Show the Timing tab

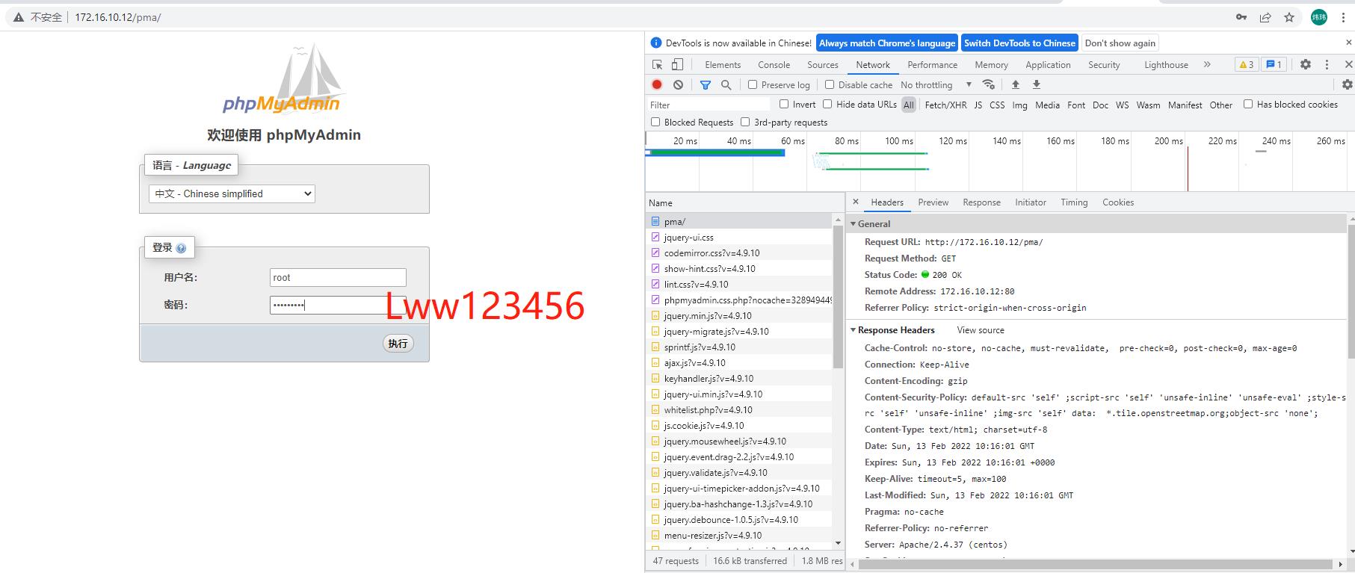(x=1074, y=202)
